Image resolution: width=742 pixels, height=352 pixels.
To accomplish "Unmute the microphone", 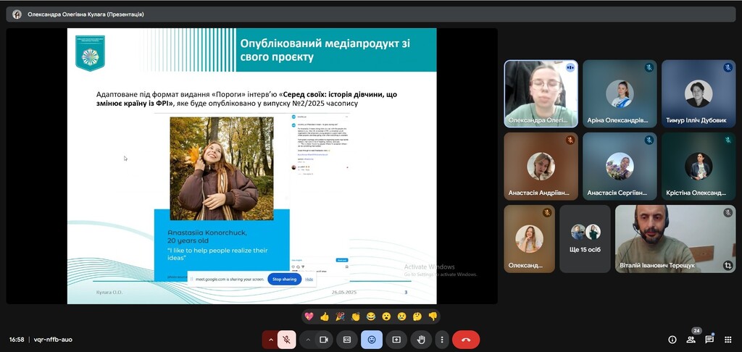I will tap(287, 339).
